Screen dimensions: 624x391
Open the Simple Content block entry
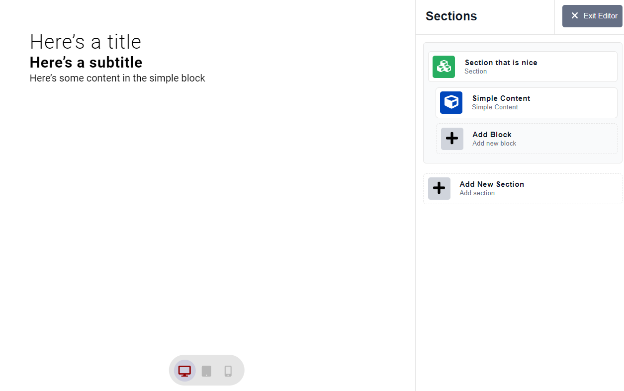point(501,102)
